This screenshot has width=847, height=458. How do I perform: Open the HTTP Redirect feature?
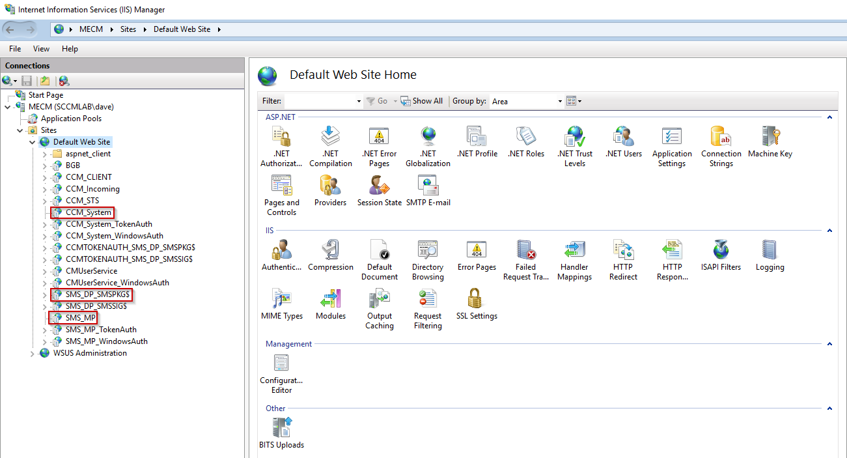click(x=623, y=260)
